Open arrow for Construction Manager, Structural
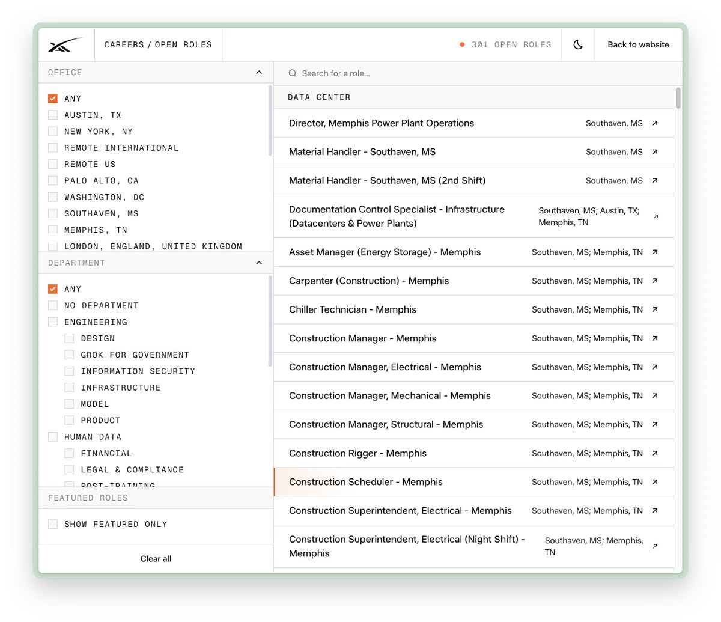This screenshot has width=721, height=622. click(x=655, y=424)
